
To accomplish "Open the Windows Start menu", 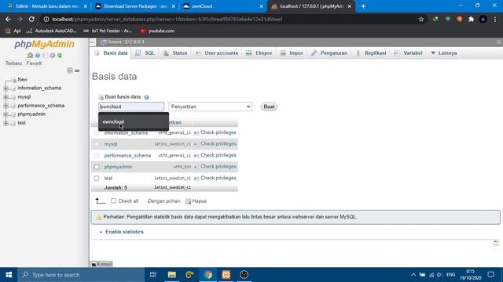I will (x=9, y=275).
